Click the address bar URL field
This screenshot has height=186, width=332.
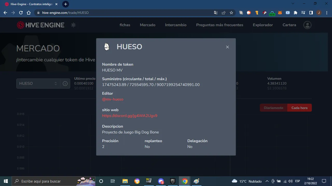pyautogui.click(x=125, y=13)
